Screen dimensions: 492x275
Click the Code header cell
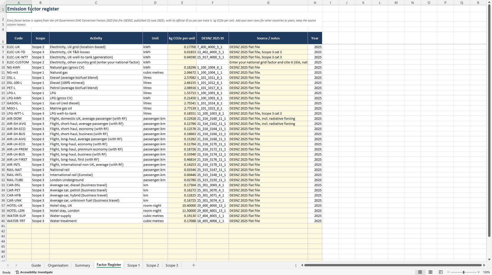coord(19,38)
